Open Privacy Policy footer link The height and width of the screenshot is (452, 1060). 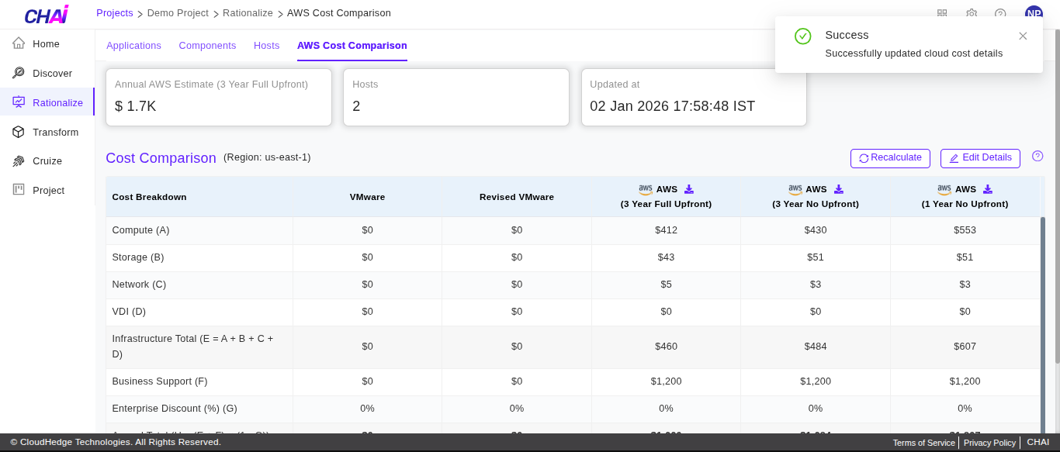pyautogui.click(x=989, y=443)
